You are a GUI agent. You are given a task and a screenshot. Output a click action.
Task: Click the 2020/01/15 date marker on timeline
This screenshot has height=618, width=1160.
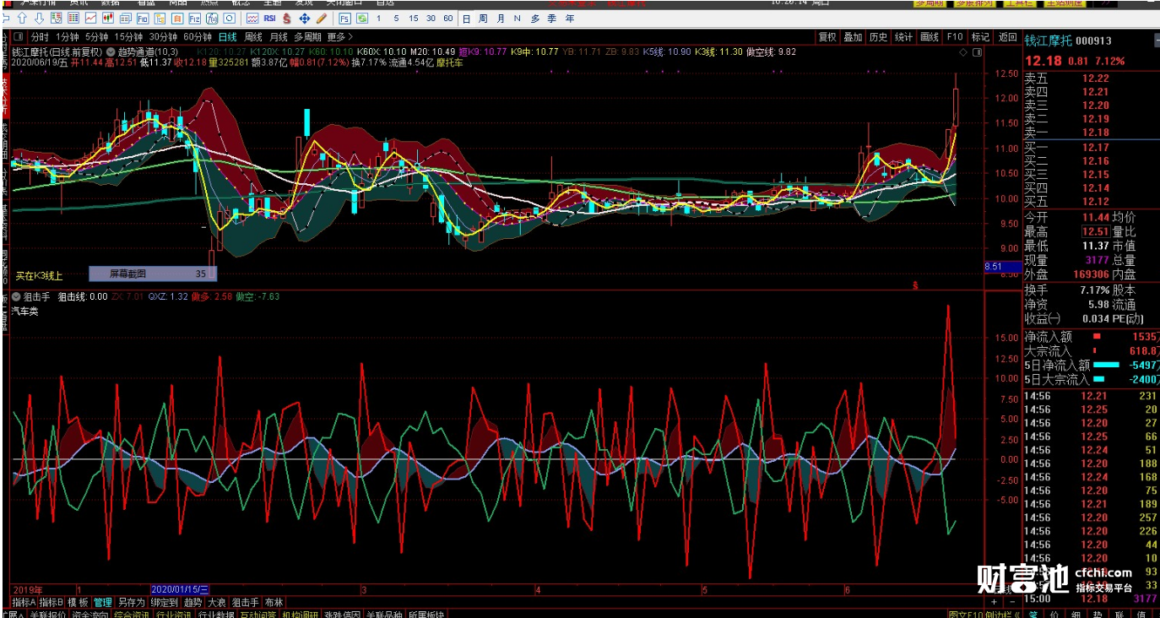[x=180, y=589]
